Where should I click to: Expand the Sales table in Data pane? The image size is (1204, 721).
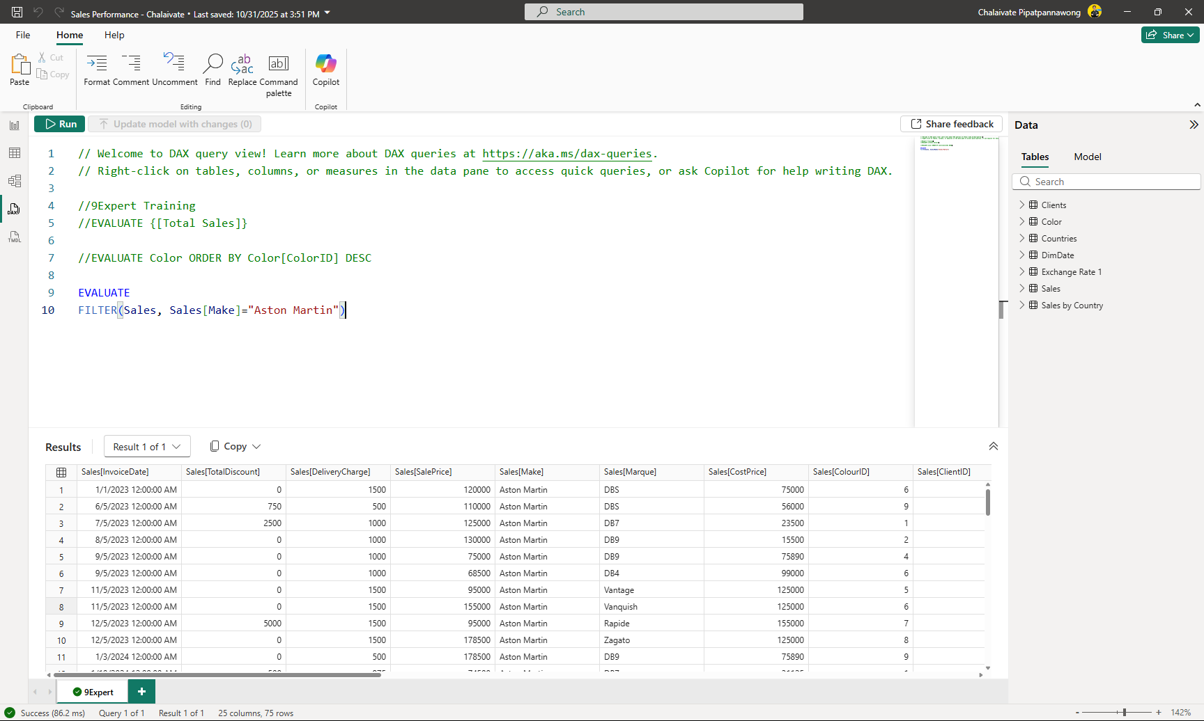click(1021, 288)
